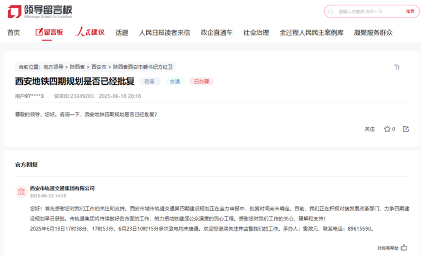
Task: Open 政企直通车 navigation item
Action: click(217, 32)
